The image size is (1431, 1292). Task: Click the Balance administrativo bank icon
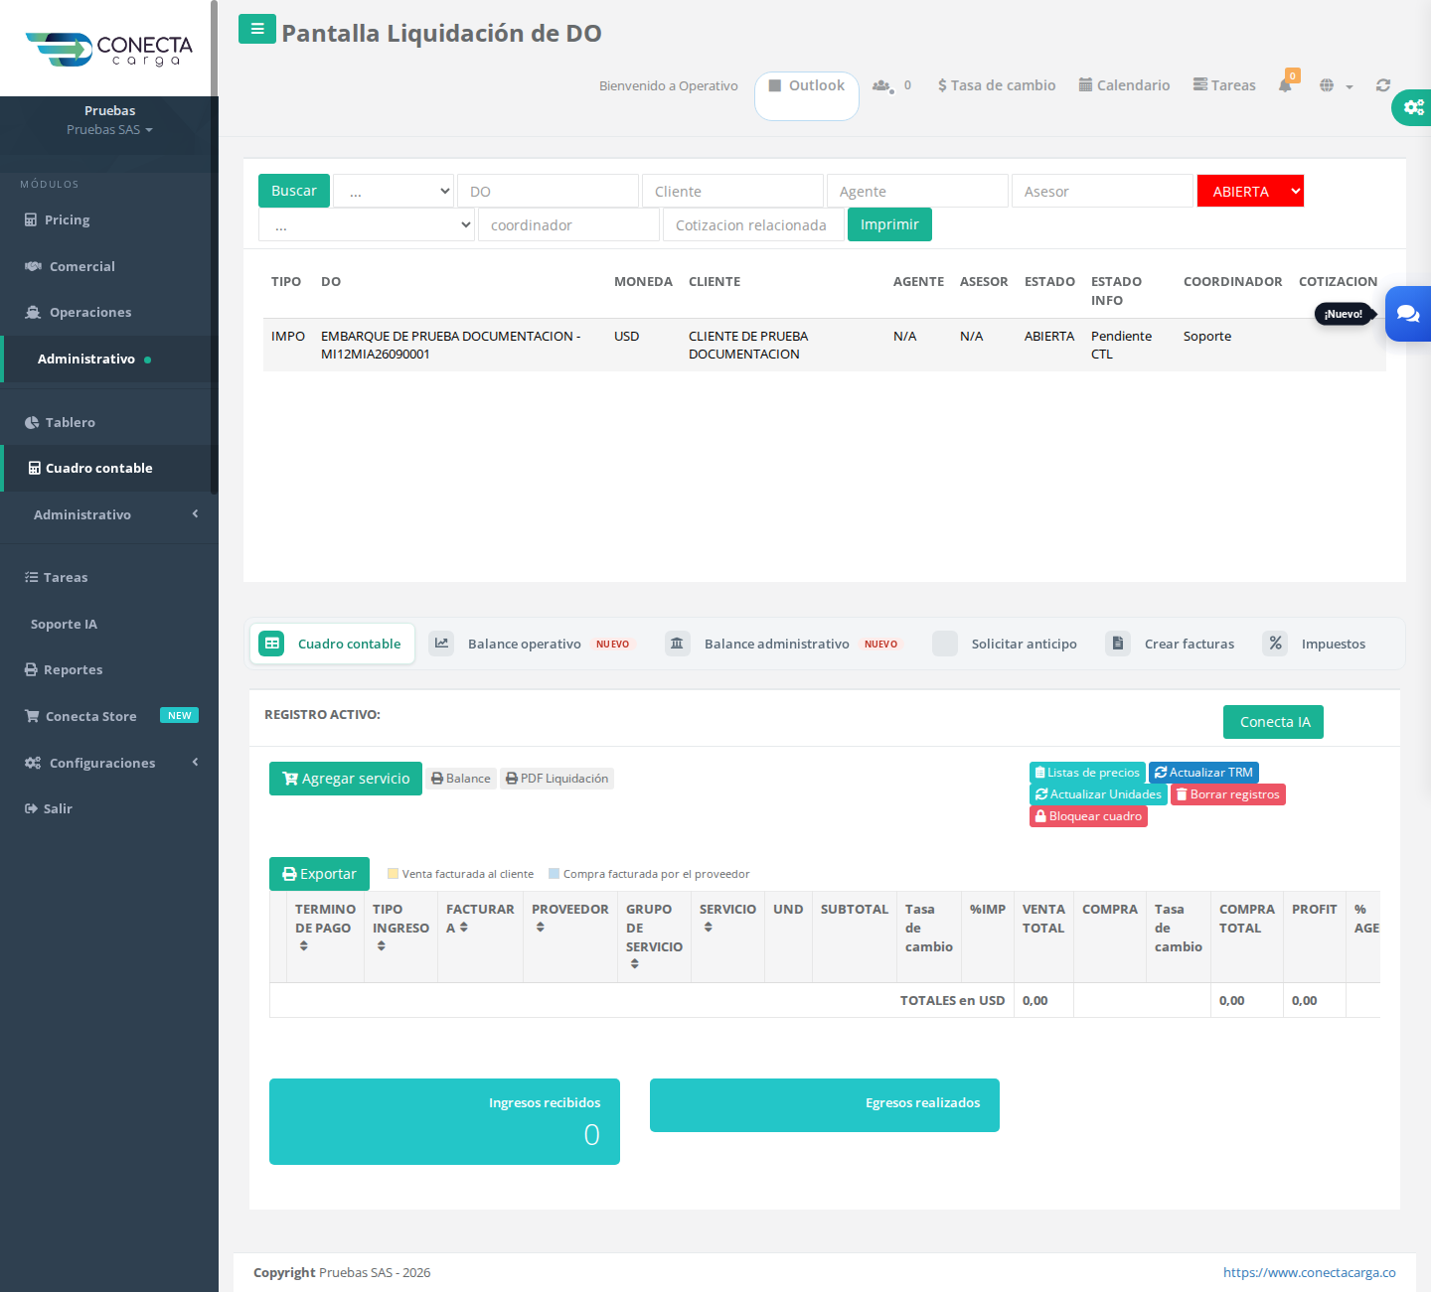[x=677, y=644]
